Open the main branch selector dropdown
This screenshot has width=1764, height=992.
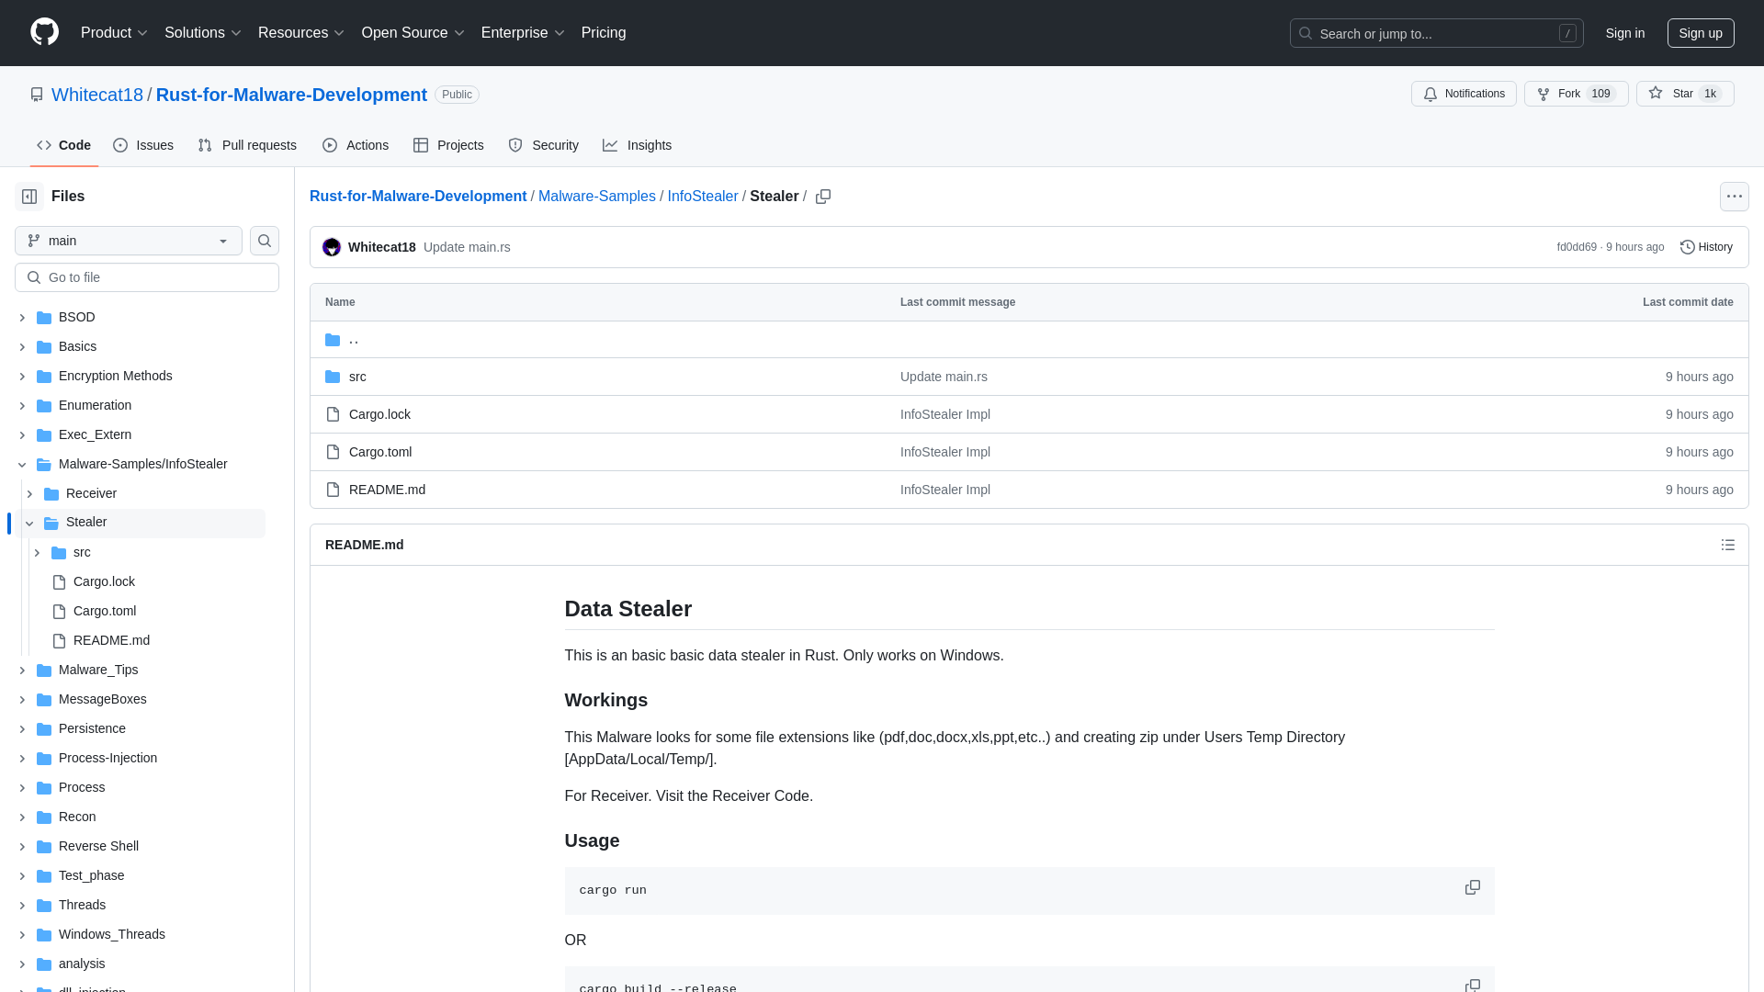[129, 241]
